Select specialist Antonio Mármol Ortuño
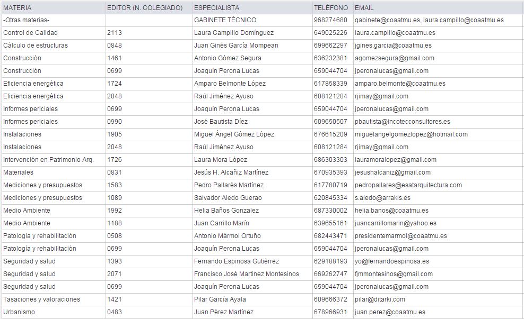The height and width of the screenshot is (319, 524). coord(227,235)
